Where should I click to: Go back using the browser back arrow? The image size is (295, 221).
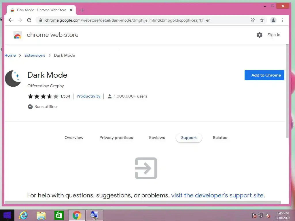11,20
